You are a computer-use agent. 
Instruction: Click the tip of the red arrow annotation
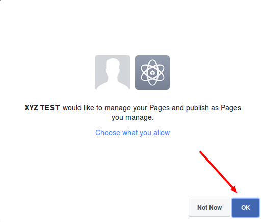click(236, 192)
